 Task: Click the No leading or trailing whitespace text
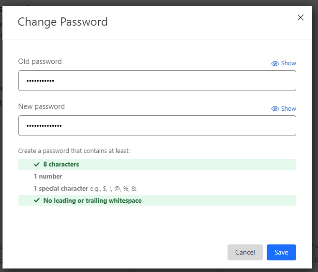coord(92,201)
